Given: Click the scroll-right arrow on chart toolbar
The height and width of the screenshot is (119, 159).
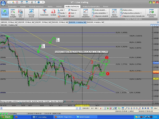Looking at the screenshot, I should click(x=80, y=108).
